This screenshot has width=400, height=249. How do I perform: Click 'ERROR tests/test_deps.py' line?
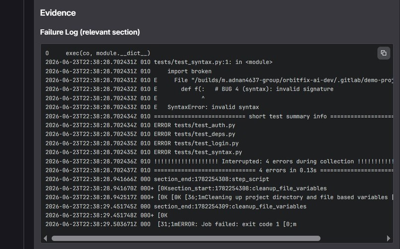tap(140, 134)
